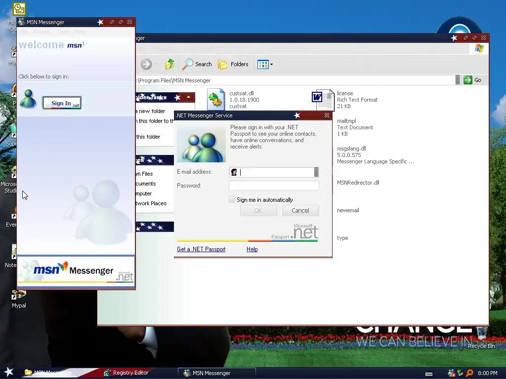Open the E-mail address dropdown list

click(316, 172)
